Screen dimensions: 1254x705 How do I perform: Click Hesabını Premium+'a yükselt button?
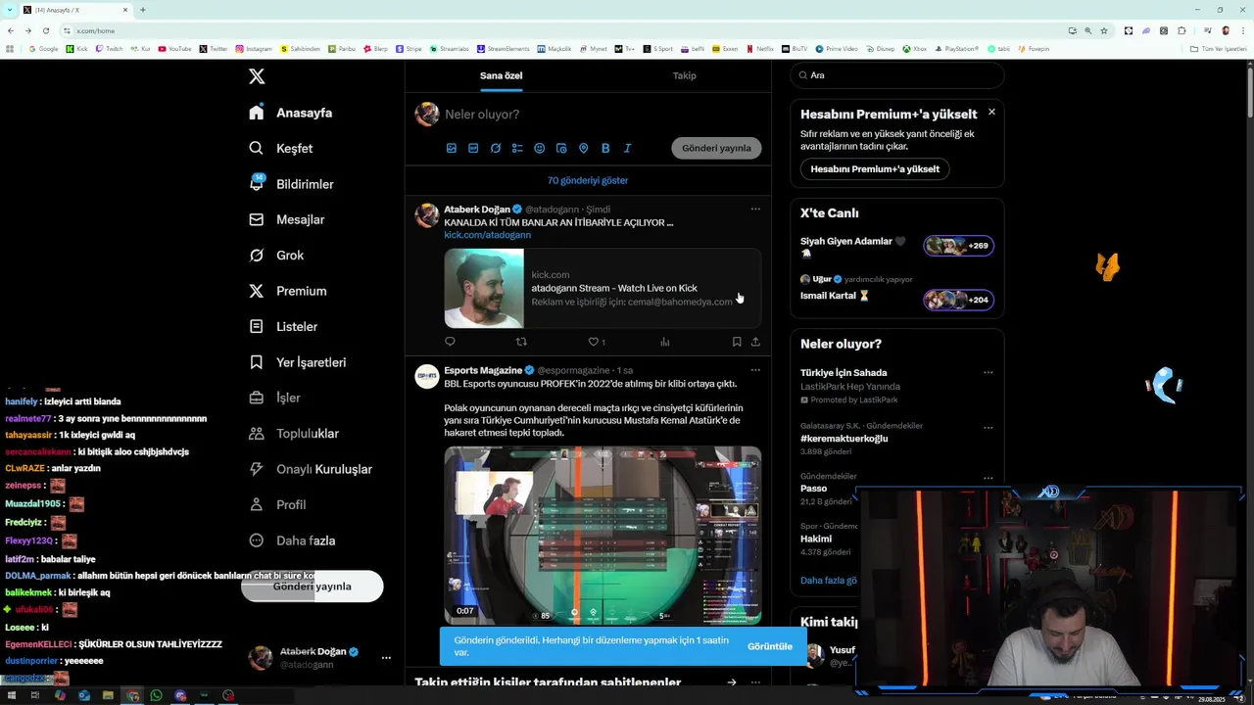tap(875, 168)
